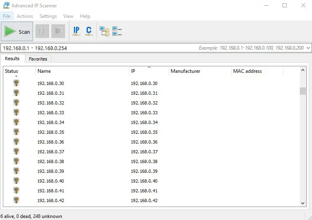Click IP column value 192.168.0.36
The width and height of the screenshot is (312, 220).
click(x=144, y=142)
